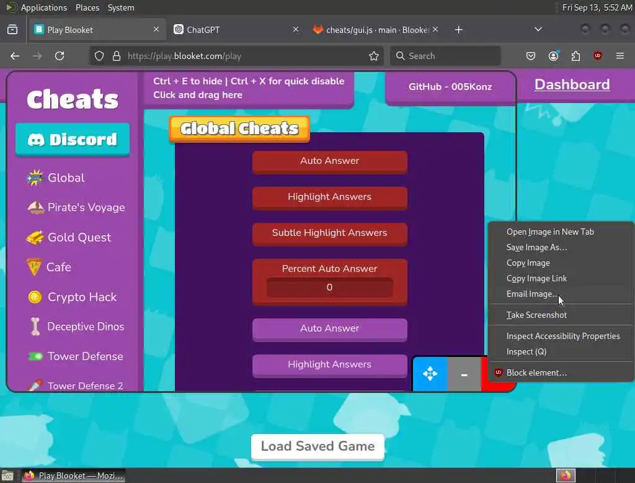Viewport: 635px width, 483px height.
Task: Choose Save Image As… in context menu
Action: click(x=561, y=247)
